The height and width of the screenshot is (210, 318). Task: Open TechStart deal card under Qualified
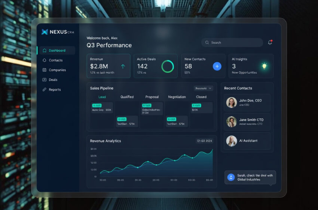pyautogui.click(x=127, y=121)
